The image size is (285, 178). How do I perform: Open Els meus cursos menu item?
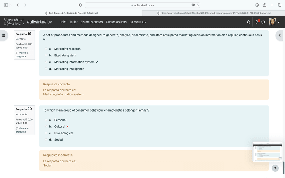[91, 22]
